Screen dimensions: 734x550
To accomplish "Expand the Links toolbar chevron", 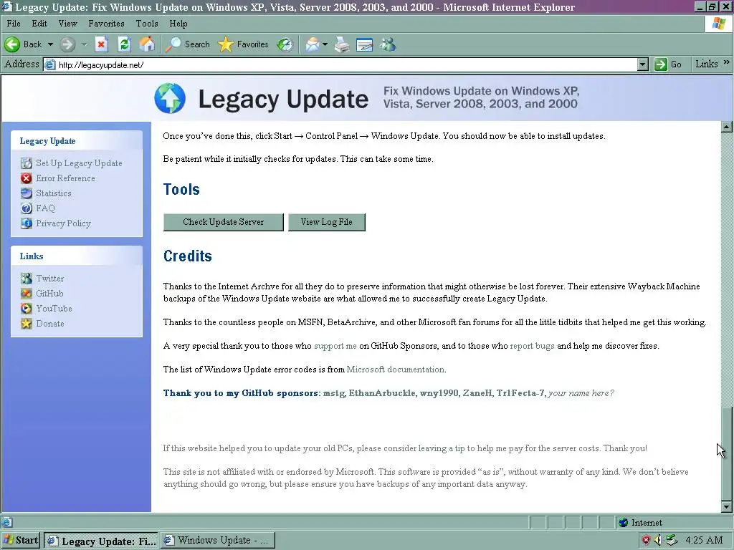I will coord(727,62).
